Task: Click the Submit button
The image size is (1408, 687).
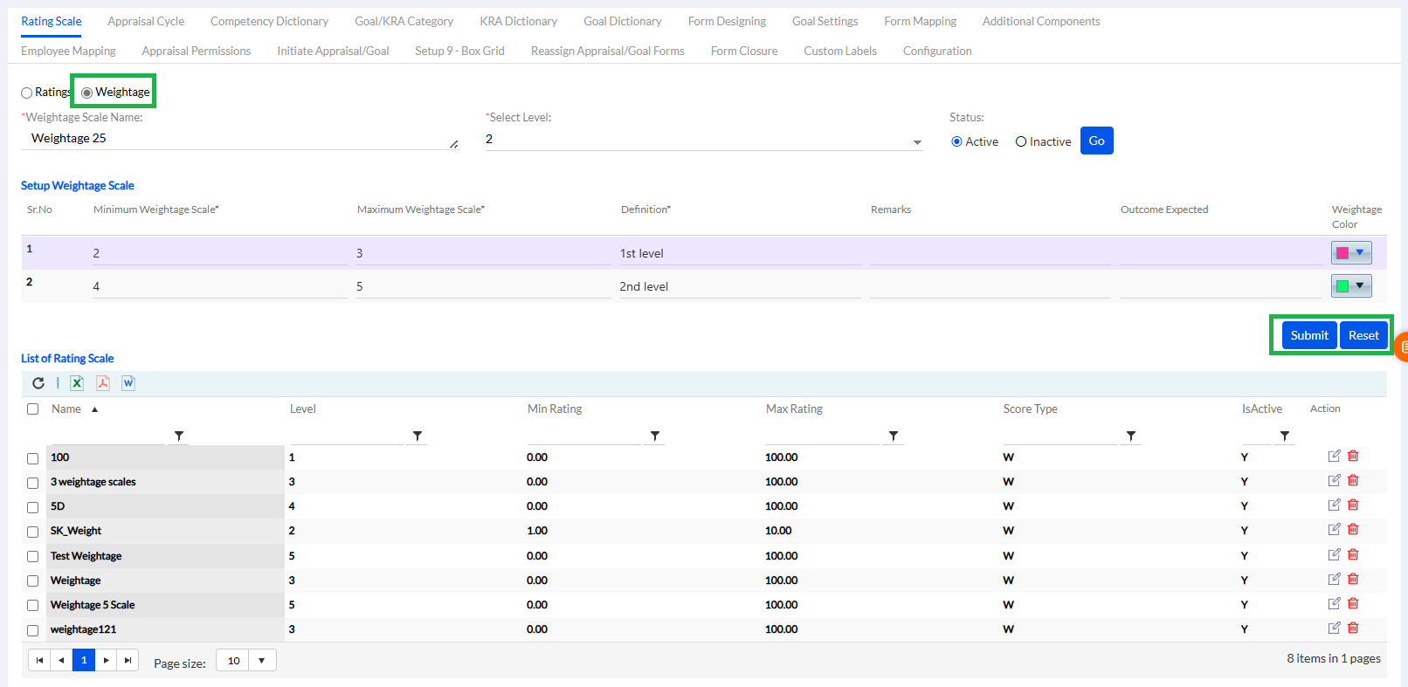Action: coord(1308,335)
